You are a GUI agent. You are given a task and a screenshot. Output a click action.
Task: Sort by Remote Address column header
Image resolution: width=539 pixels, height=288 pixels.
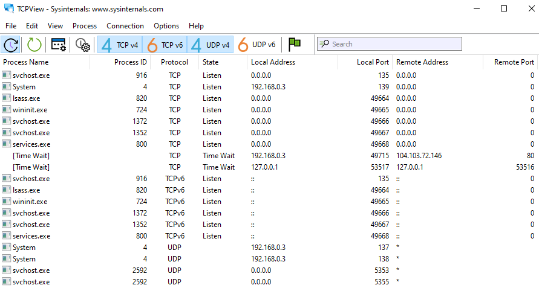(x=437, y=62)
